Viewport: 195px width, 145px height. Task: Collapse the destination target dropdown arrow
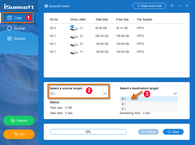[x=175, y=94]
